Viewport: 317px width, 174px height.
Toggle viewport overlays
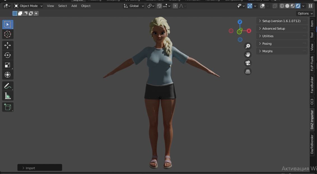[x=262, y=6]
